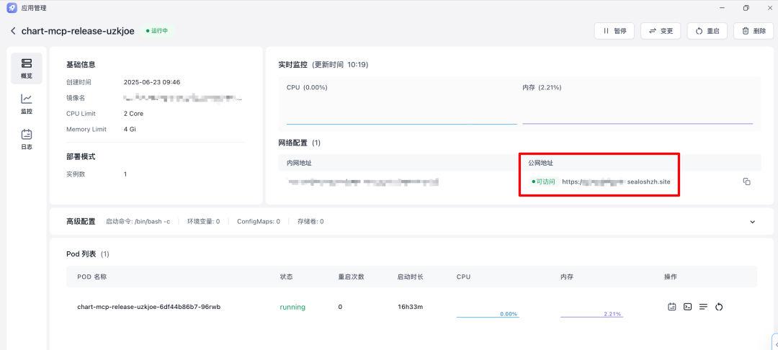This screenshot has height=350, width=778.
Task: Go back using the left arrow icon
Action: [x=13, y=31]
